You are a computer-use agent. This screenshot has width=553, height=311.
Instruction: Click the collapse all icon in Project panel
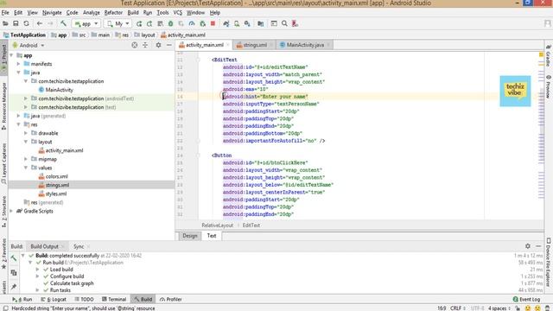click(x=145, y=45)
